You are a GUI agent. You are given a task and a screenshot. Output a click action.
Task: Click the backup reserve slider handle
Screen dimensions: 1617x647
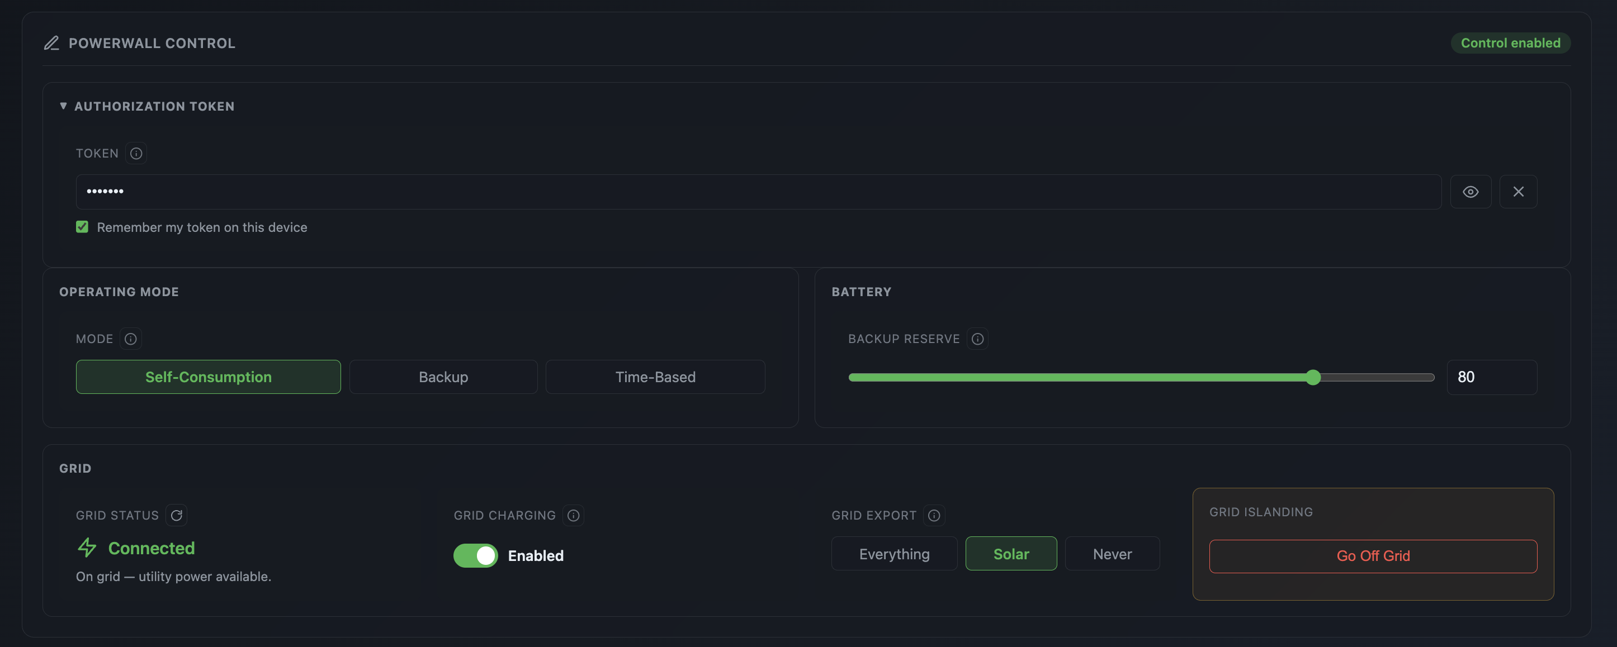pyautogui.click(x=1313, y=377)
